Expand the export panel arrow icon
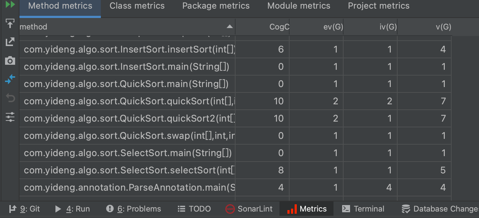 10,23
